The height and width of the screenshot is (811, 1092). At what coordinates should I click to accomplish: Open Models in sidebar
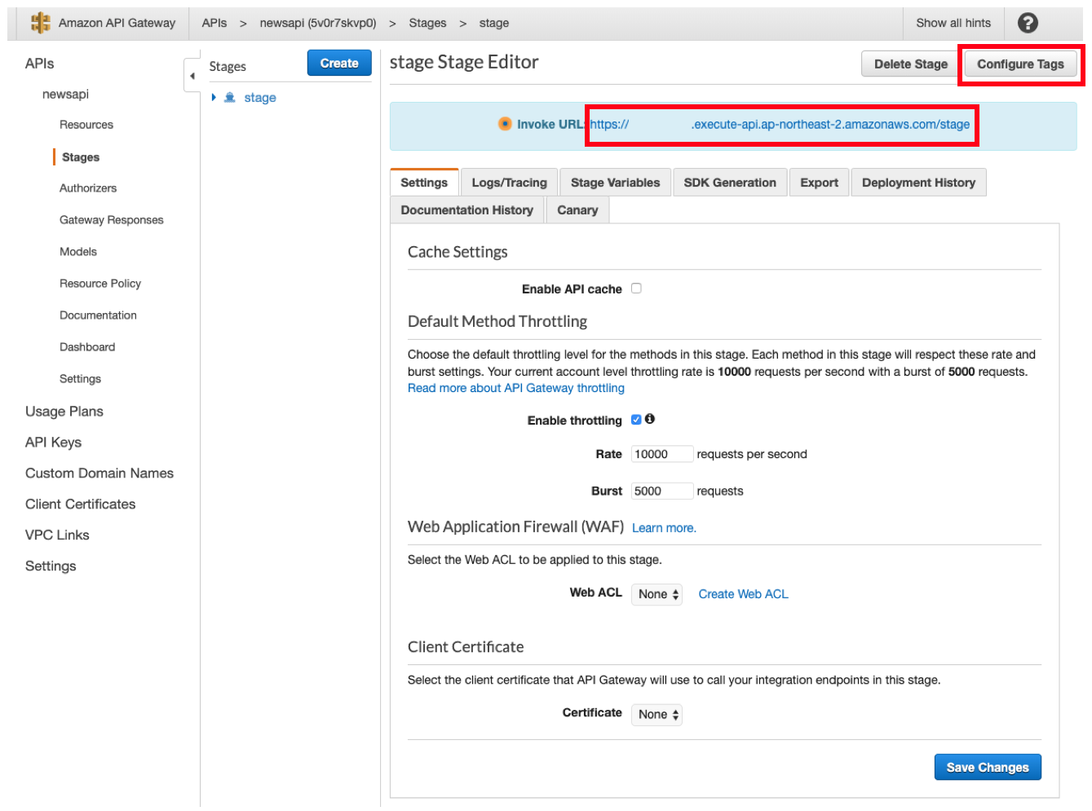point(78,252)
